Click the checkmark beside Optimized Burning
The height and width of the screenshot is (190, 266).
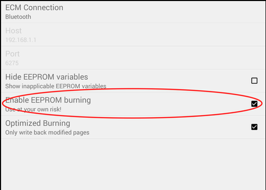254,127
